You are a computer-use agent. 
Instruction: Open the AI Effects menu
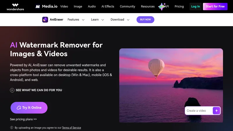click(108, 6)
